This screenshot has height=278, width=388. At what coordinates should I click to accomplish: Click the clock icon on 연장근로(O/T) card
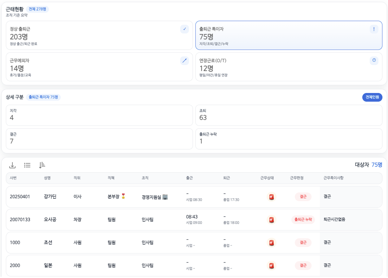pos(374,61)
